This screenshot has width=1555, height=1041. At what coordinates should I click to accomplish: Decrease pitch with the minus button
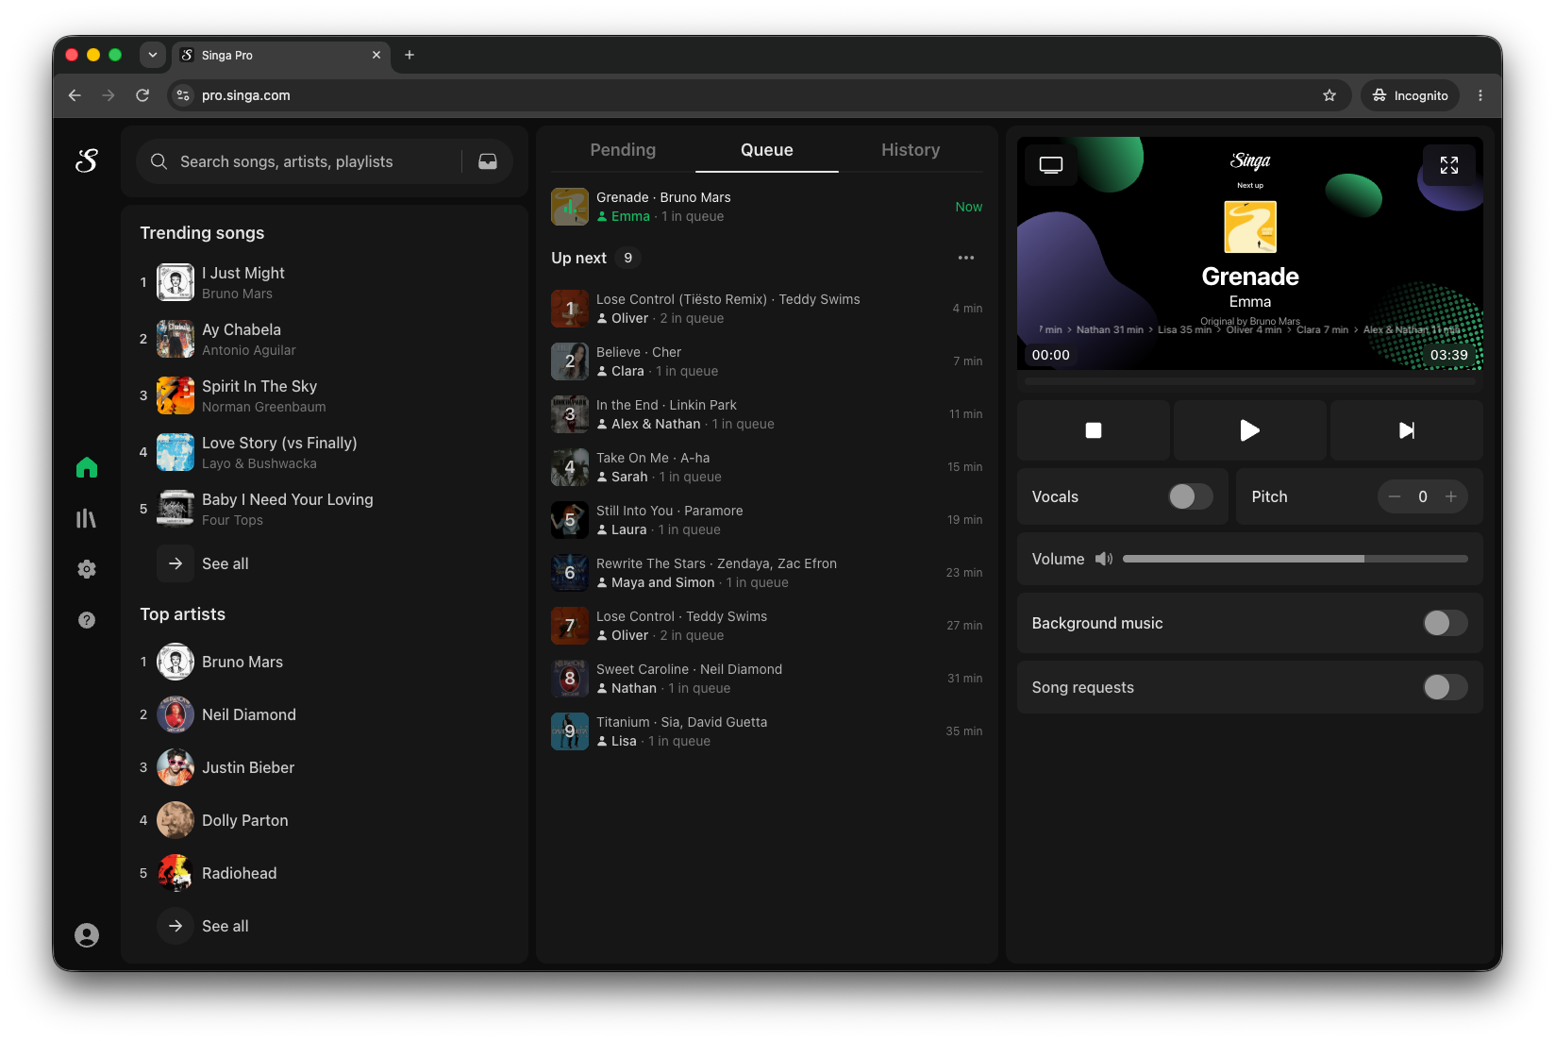point(1395,496)
